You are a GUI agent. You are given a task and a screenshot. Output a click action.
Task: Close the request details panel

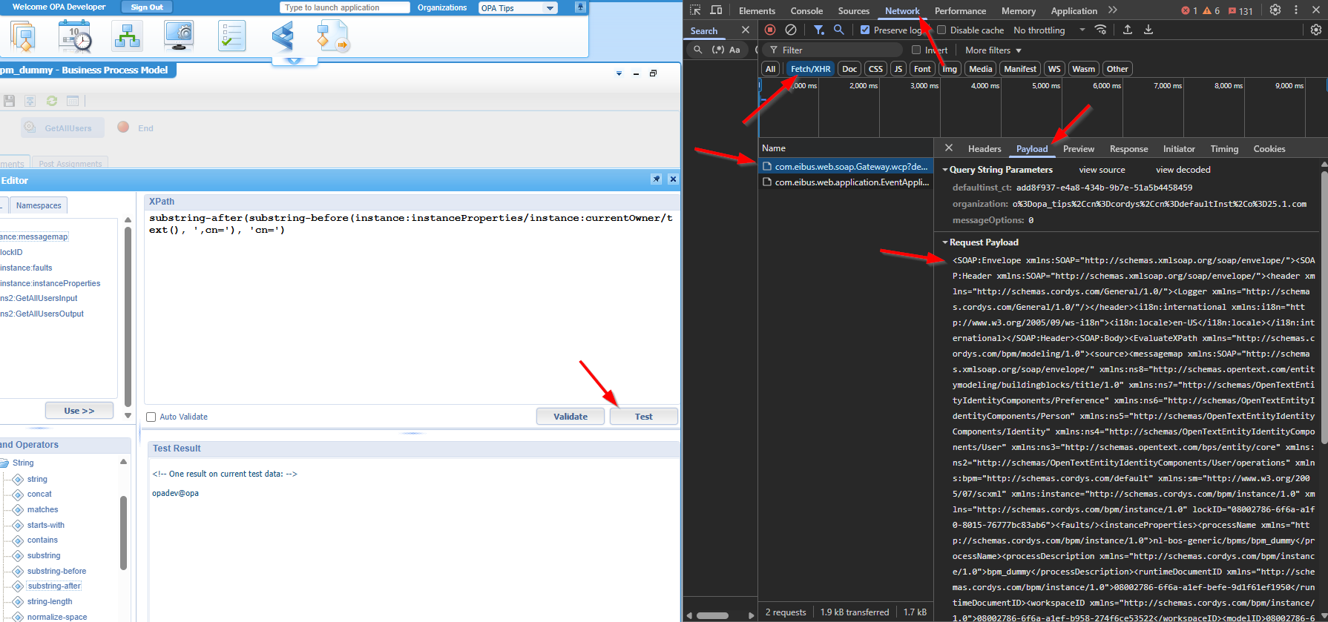pos(949,148)
